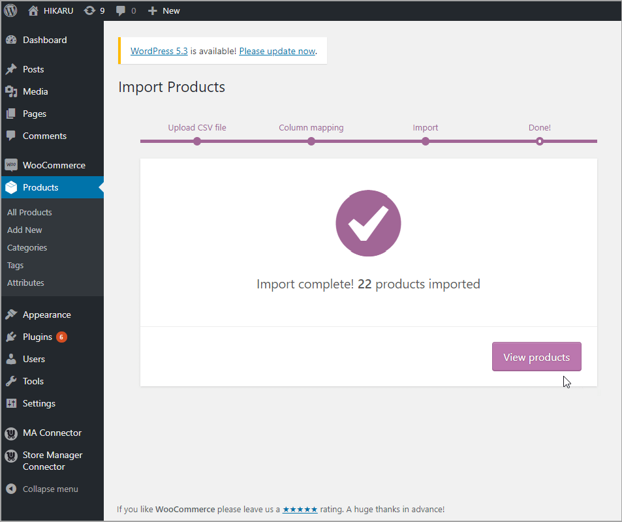The width and height of the screenshot is (622, 522).
Task: Click the Done! step marker dot
Action: tap(540, 141)
